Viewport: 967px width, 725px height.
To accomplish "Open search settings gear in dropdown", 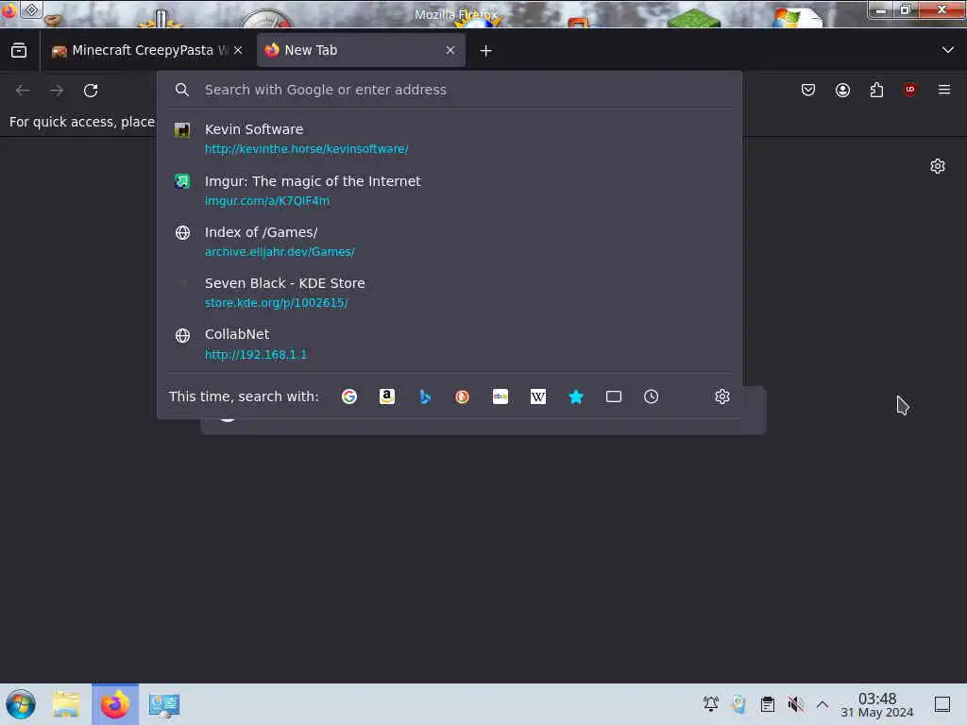I will (x=722, y=396).
